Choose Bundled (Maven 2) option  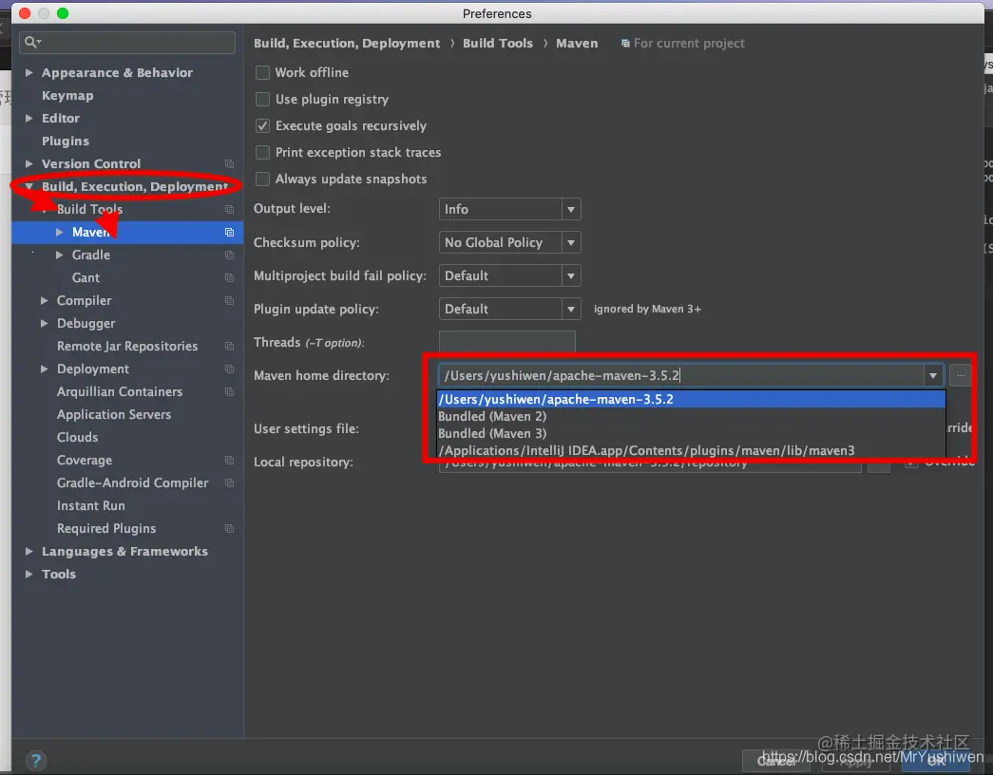691,417
